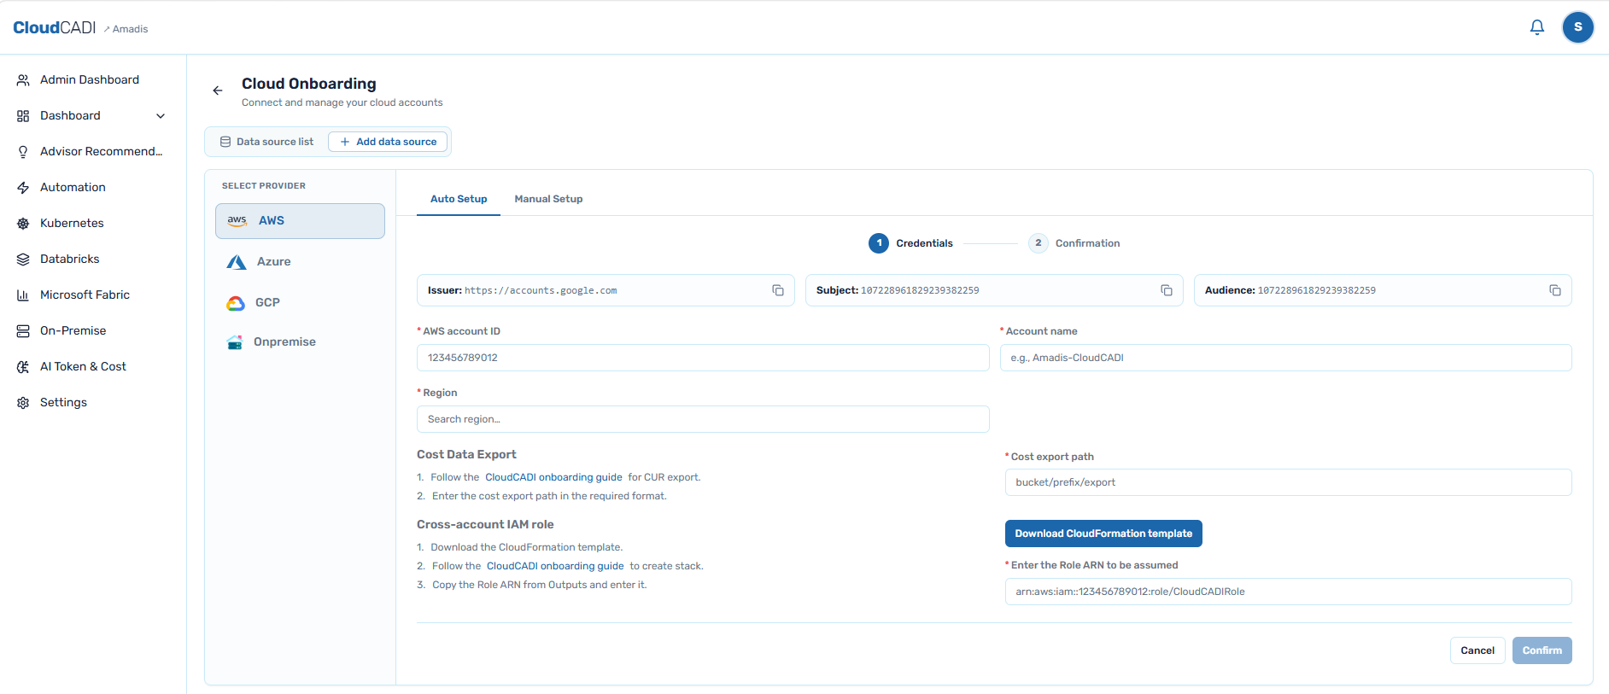1609x694 pixels.
Task: Click the Cross-account IAM role heading
Action: pyautogui.click(x=485, y=524)
